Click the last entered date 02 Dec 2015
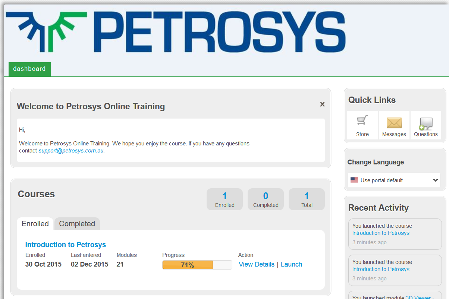 pos(90,264)
